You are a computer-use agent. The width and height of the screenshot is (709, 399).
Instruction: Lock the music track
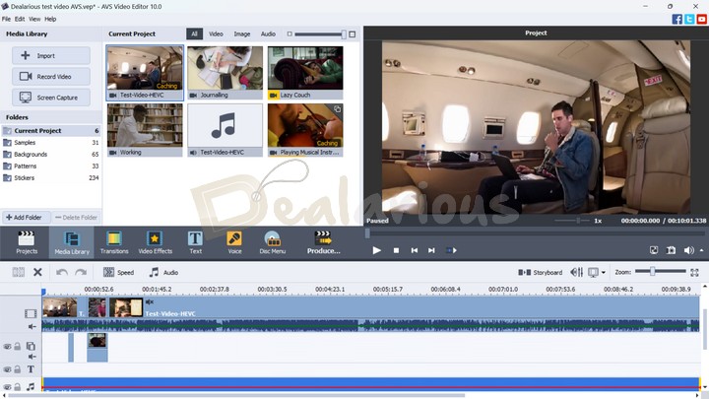pyautogui.click(x=17, y=387)
